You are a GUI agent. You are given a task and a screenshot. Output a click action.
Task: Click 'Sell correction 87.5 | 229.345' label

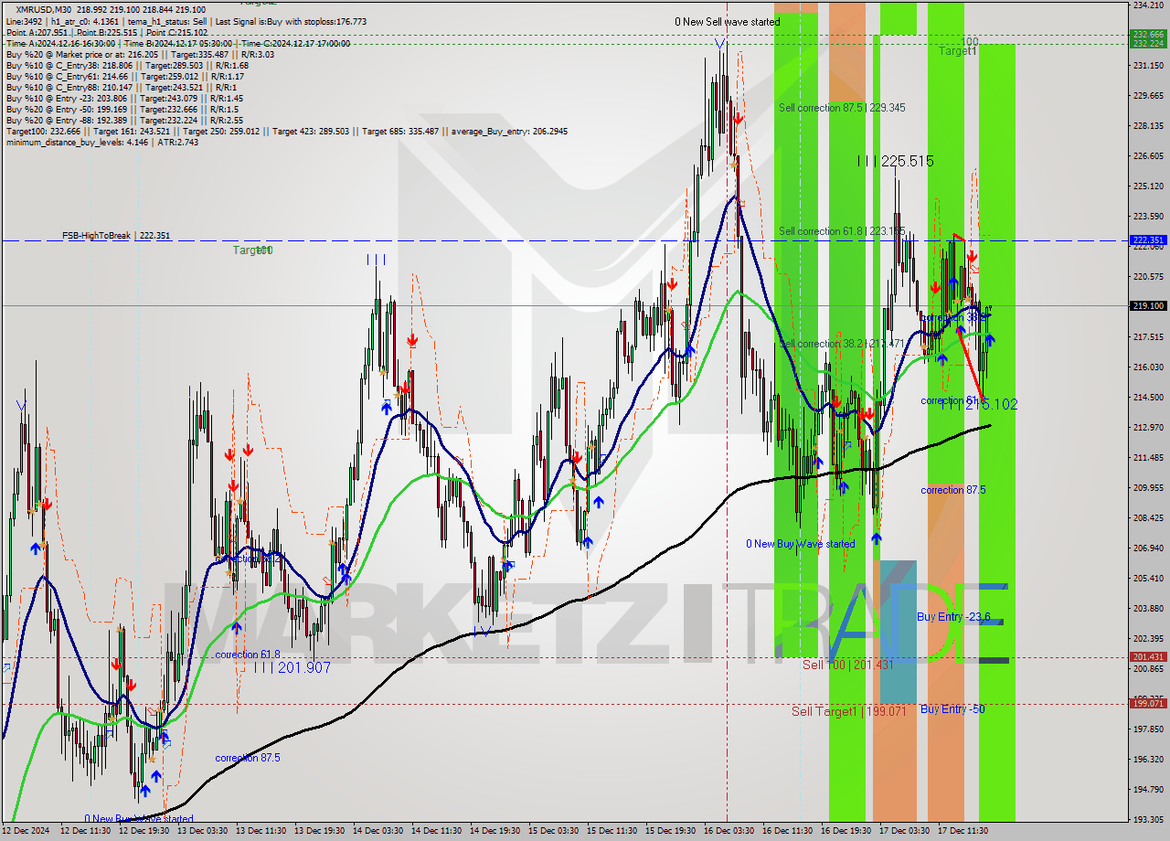[842, 108]
